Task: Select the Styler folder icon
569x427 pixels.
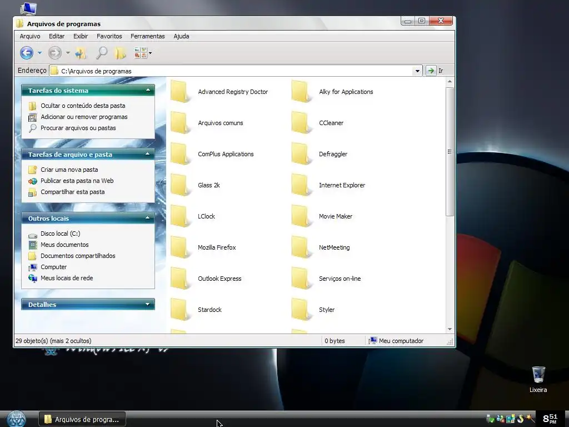Action: click(x=301, y=310)
